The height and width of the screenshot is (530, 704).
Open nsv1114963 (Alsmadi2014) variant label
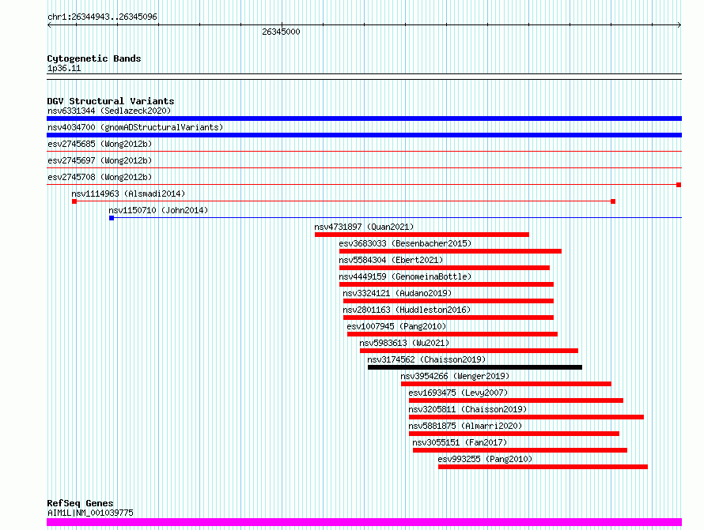[x=128, y=194]
